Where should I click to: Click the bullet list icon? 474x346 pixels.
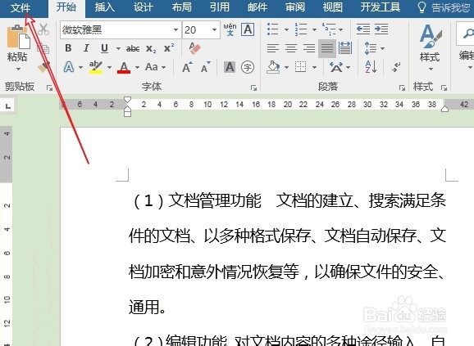(273, 29)
